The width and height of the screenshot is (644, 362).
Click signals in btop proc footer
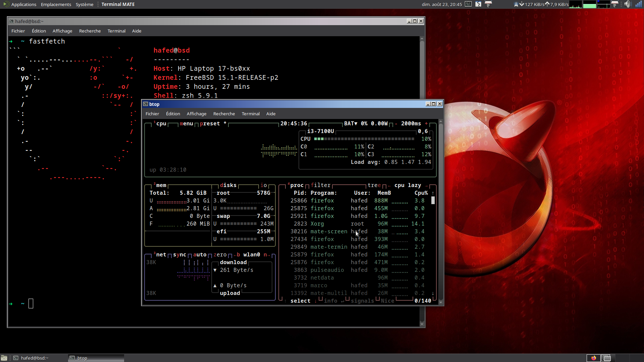(363, 301)
